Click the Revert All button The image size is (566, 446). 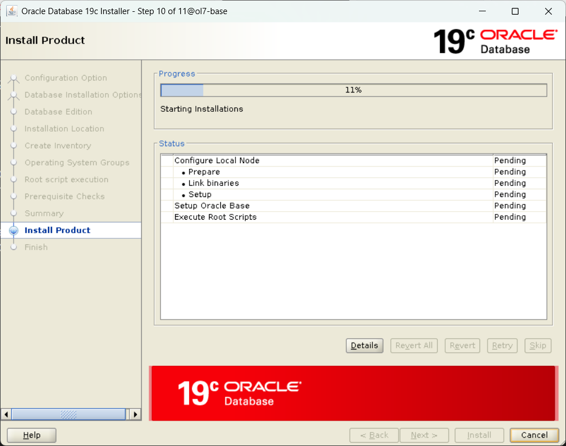point(413,346)
